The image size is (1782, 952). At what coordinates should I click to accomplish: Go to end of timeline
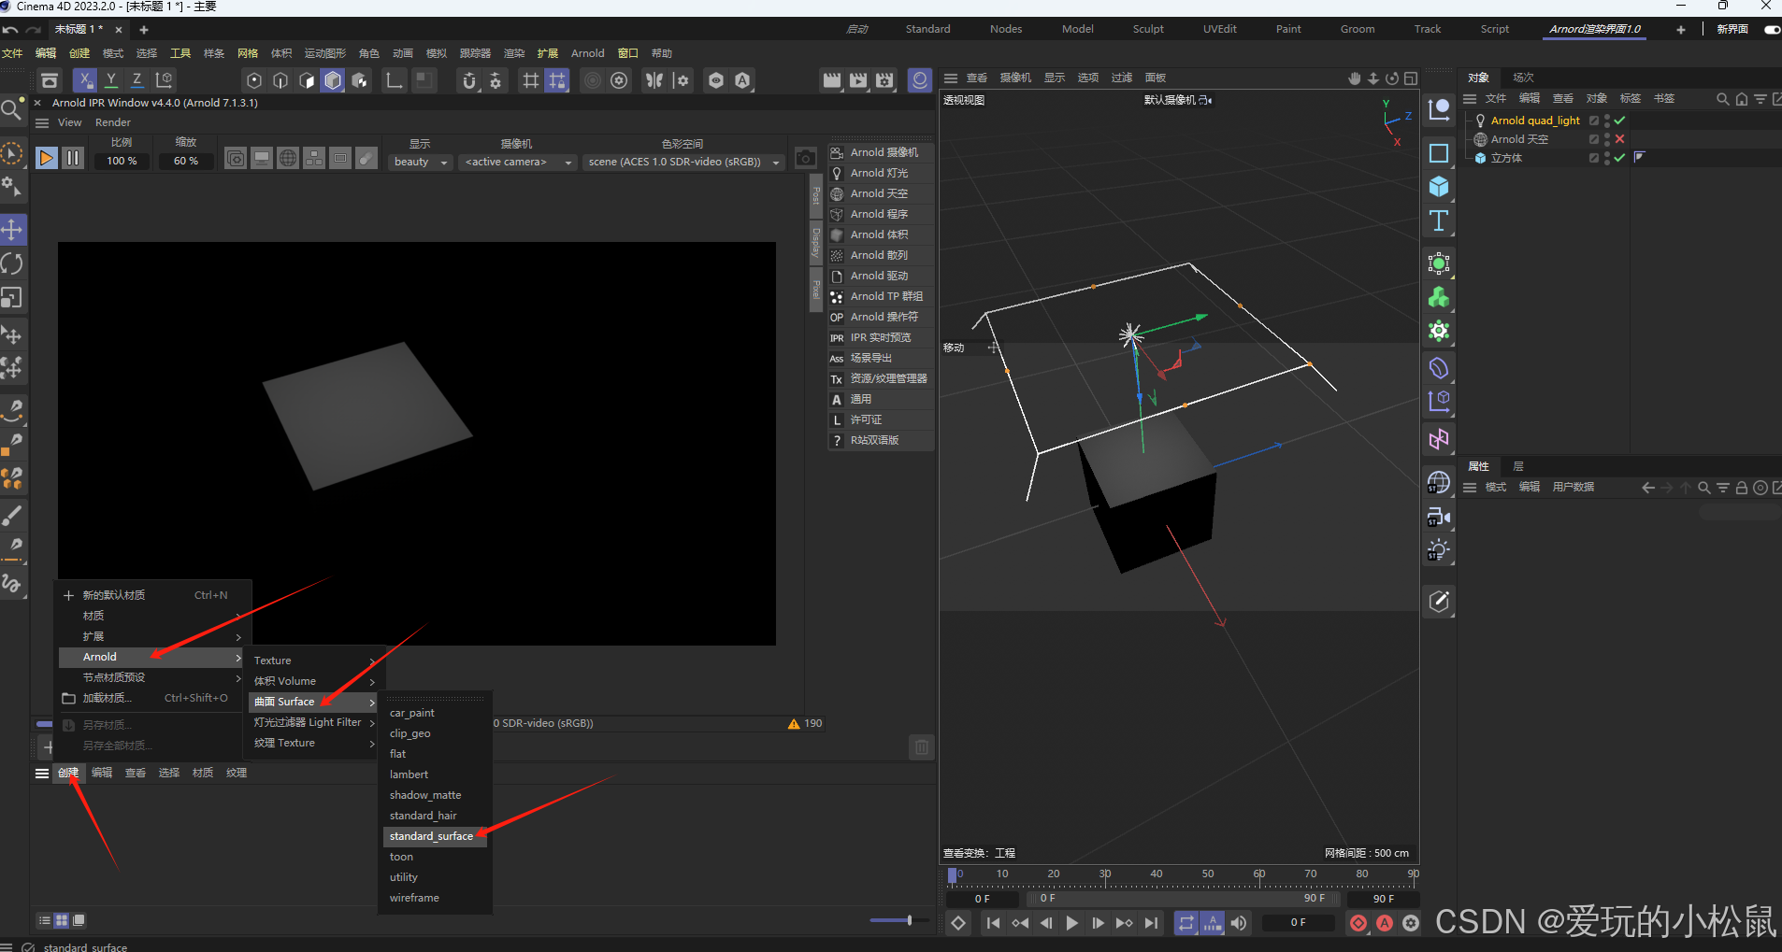point(1151,923)
